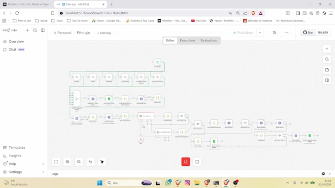The height and width of the screenshot is (188, 335).
Task: Click the Published status button
Action: (x=243, y=32)
